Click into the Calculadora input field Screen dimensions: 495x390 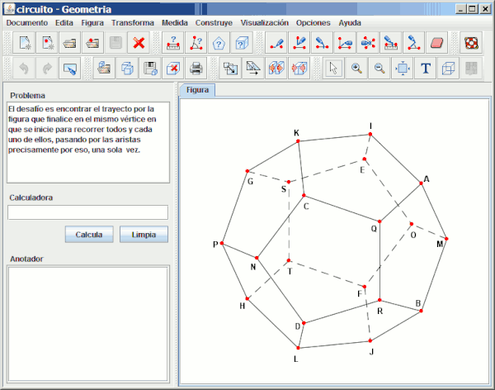pos(87,212)
